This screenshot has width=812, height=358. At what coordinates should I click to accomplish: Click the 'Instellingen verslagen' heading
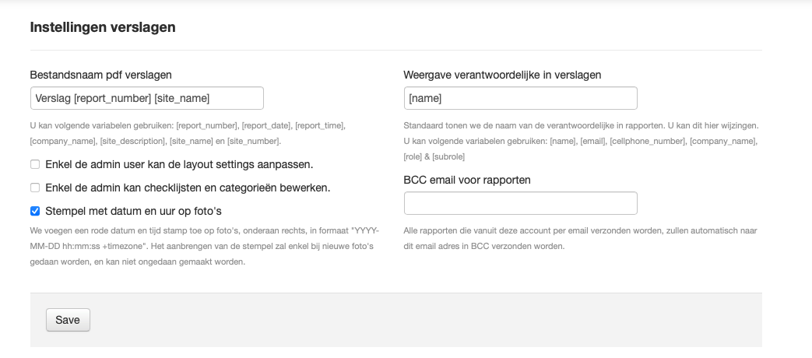103,27
